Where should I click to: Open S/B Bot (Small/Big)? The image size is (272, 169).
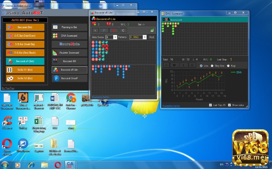coord(25,44)
